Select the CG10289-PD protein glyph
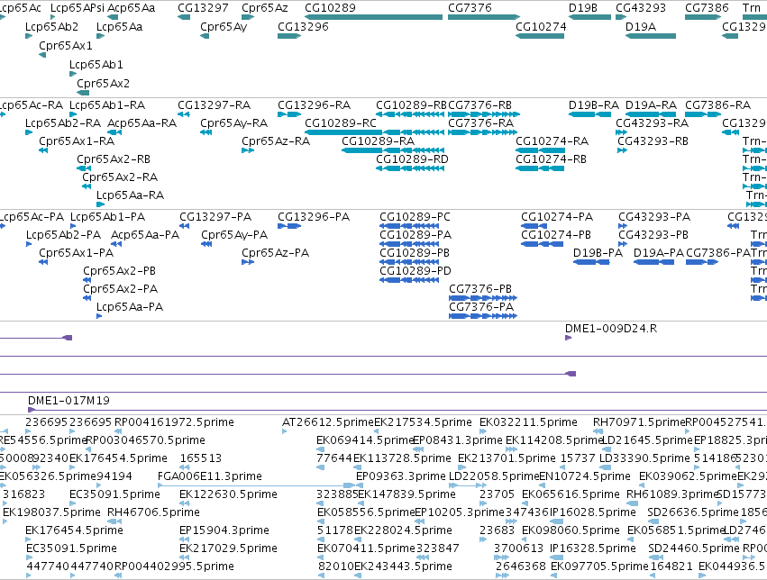 pyautogui.click(x=409, y=280)
